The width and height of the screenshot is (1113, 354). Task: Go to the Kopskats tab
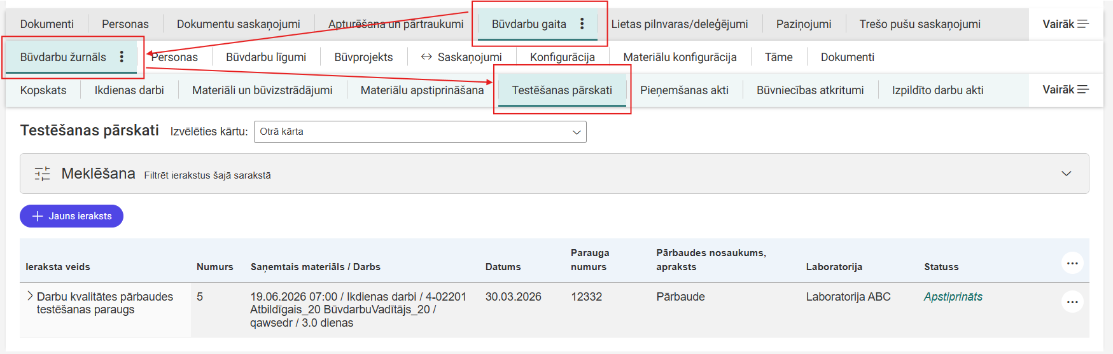[43, 90]
